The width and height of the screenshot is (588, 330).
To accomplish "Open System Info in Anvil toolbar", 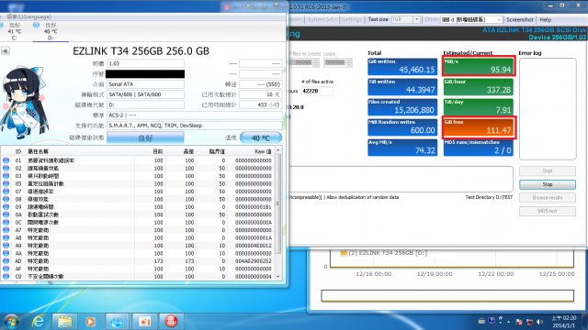I will [322, 20].
